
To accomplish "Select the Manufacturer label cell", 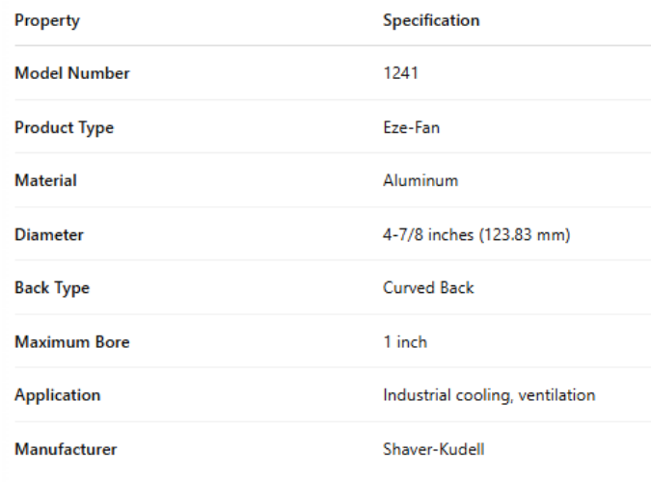I will 66,448.
